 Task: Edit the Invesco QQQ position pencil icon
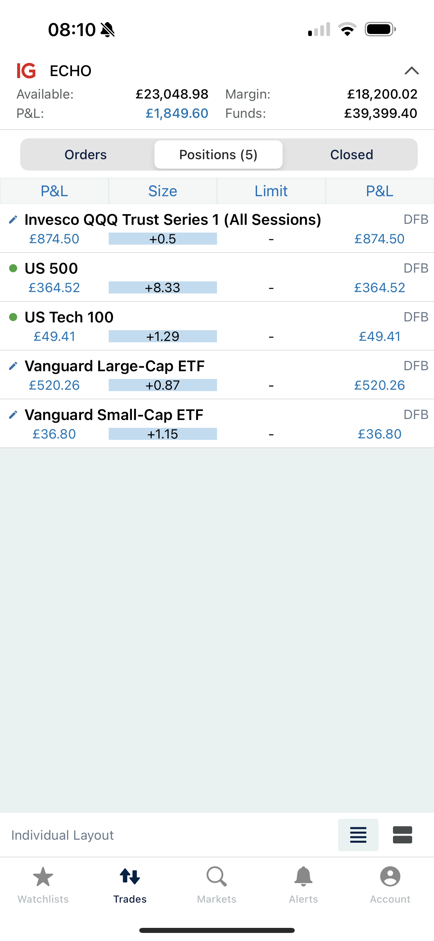[13, 219]
